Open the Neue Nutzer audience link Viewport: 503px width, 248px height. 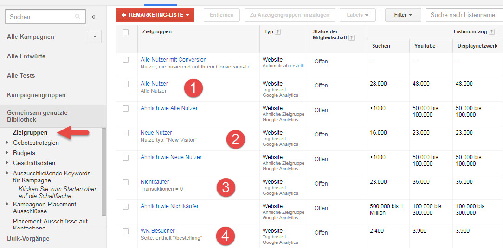pyautogui.click(x=156, y=133)
